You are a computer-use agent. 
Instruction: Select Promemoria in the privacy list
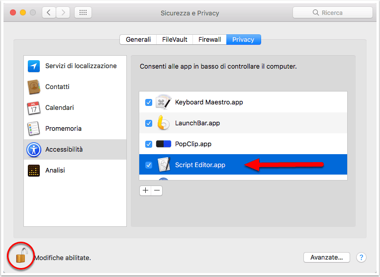pos(75,128)
